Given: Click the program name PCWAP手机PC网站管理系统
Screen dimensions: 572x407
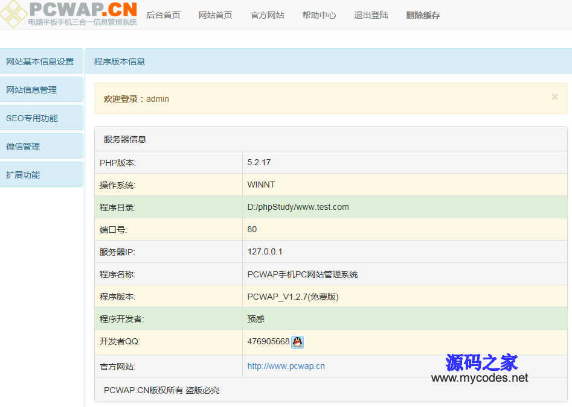Looking at the screenshot, I should [x=303, y=274].
